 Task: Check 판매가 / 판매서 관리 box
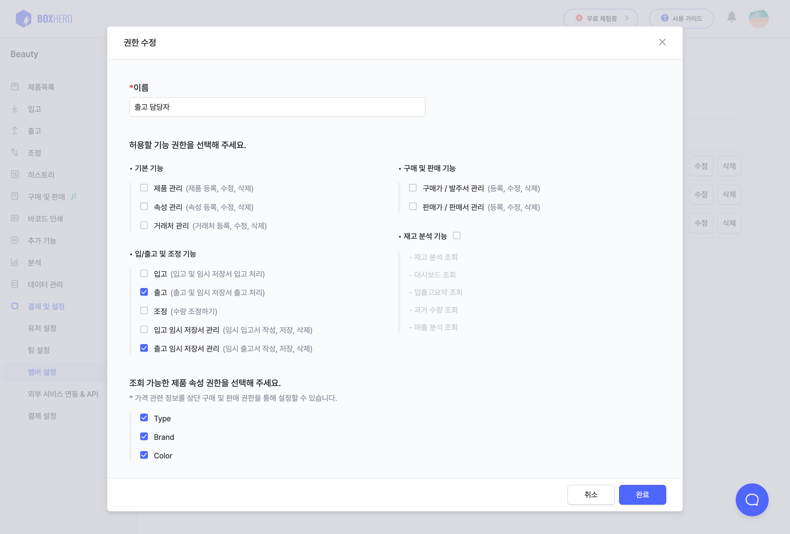[x=413, y=207]
